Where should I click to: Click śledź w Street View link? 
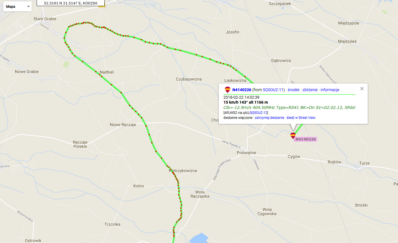pyautogui.click(x=301, y=118)
